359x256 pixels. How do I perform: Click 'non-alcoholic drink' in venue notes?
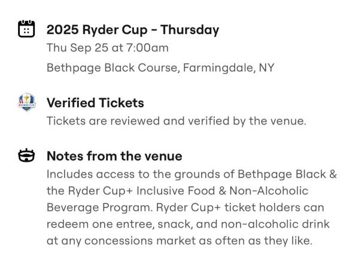(x=275, y=224)
